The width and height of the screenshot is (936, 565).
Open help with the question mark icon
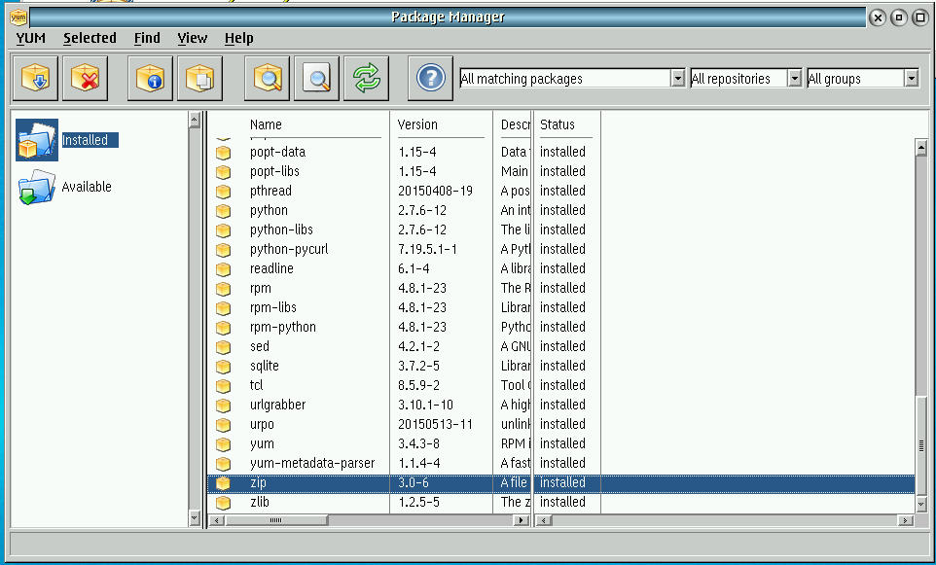[x=430, y=79]
